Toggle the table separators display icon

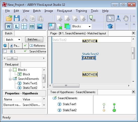24,26
